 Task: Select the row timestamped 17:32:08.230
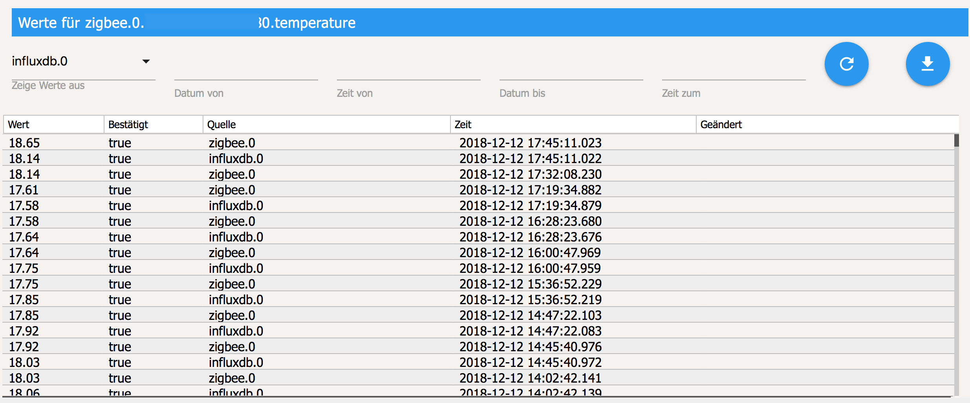(530, 174)
